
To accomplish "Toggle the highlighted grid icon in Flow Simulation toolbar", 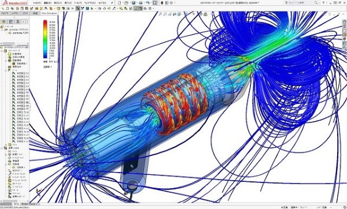I will pyautogui.click(x=77, y=9).
